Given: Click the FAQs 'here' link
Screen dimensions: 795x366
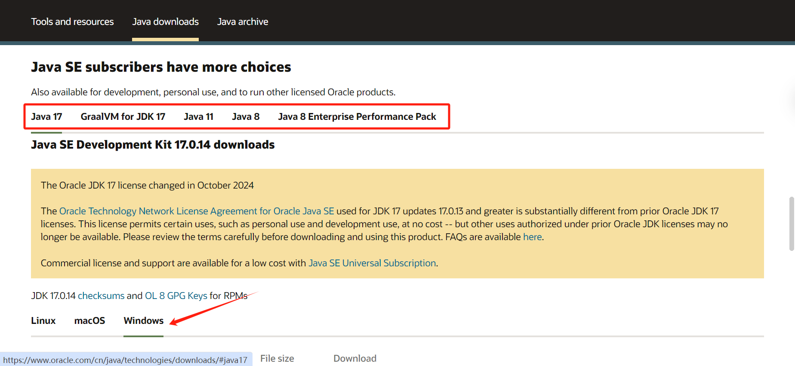Looking at the screenshot, I should tap(532, 237).
